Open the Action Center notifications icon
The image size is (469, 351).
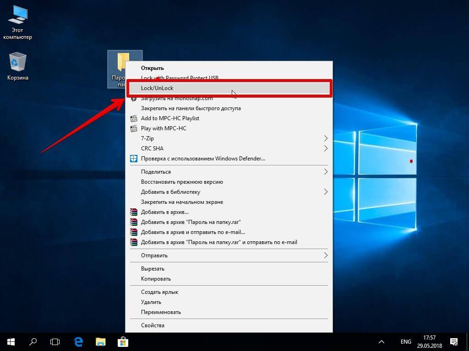pos(454,342)
